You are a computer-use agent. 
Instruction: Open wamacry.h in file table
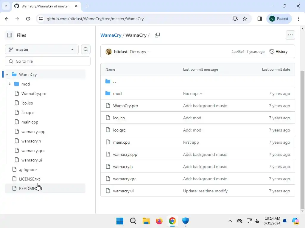pos(123,167)
